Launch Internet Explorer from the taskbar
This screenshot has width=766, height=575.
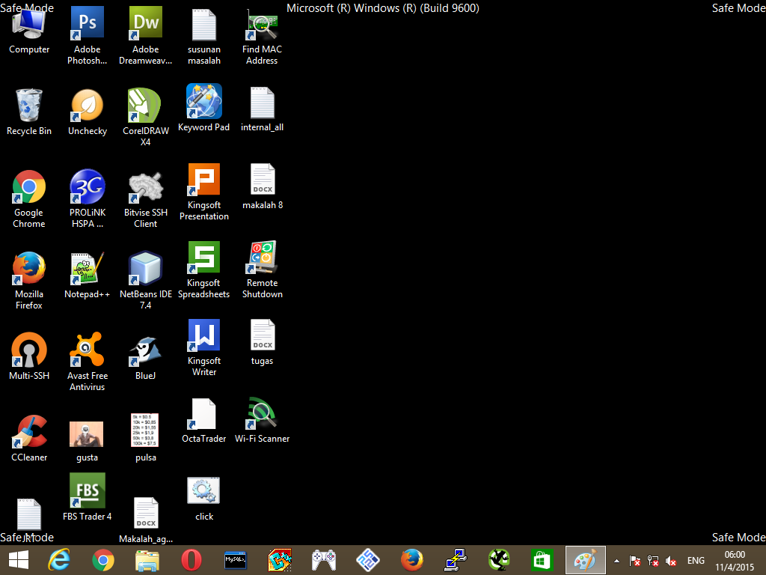pyautogui.click(x=60, y=560)
